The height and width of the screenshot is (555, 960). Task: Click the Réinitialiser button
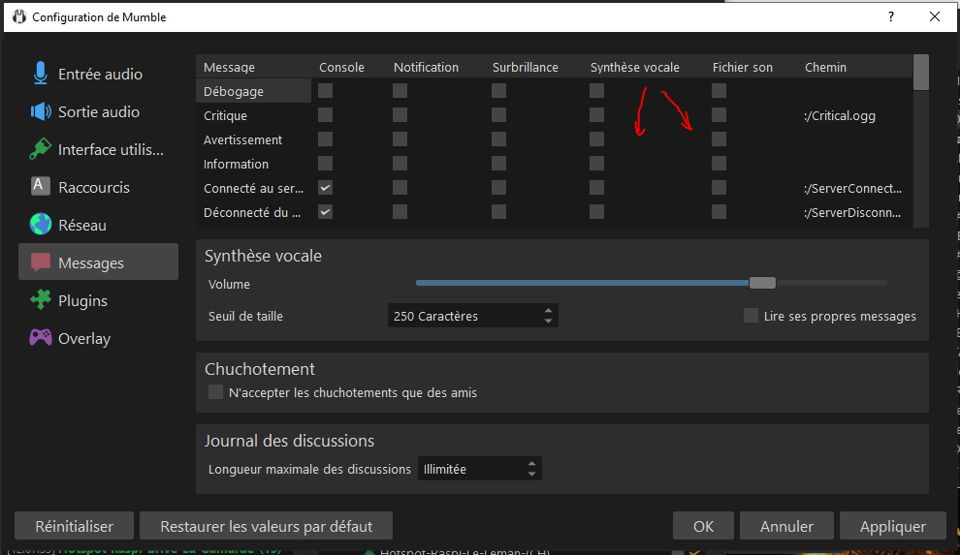click(74, 526)
